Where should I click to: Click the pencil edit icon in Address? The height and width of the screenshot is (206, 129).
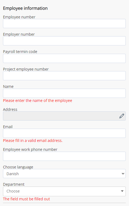click(122, 116)
